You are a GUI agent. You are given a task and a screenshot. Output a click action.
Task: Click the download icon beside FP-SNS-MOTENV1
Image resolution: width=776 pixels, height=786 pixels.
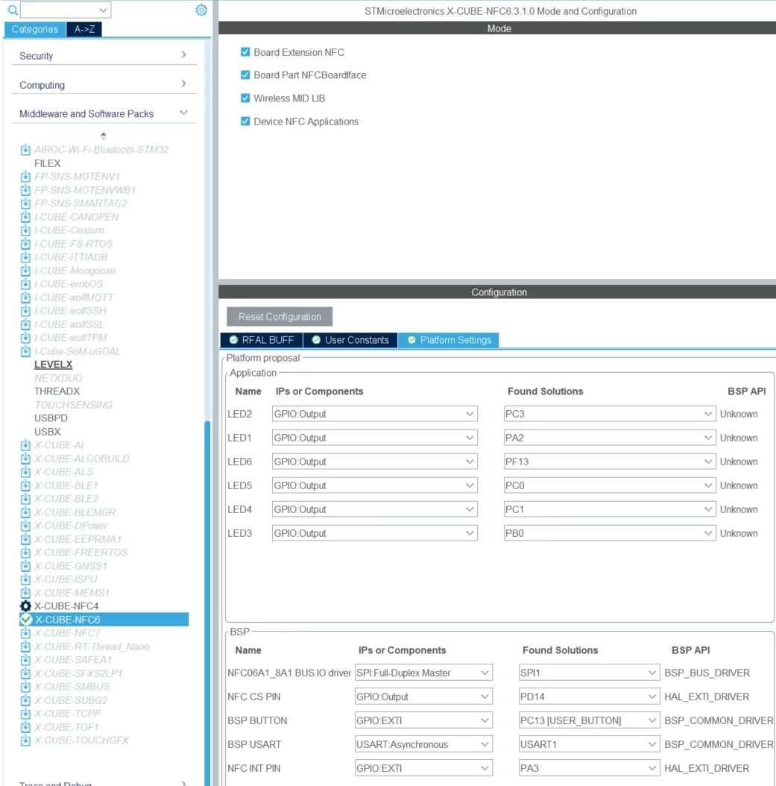pyautogui.click(x=25, y=177)
